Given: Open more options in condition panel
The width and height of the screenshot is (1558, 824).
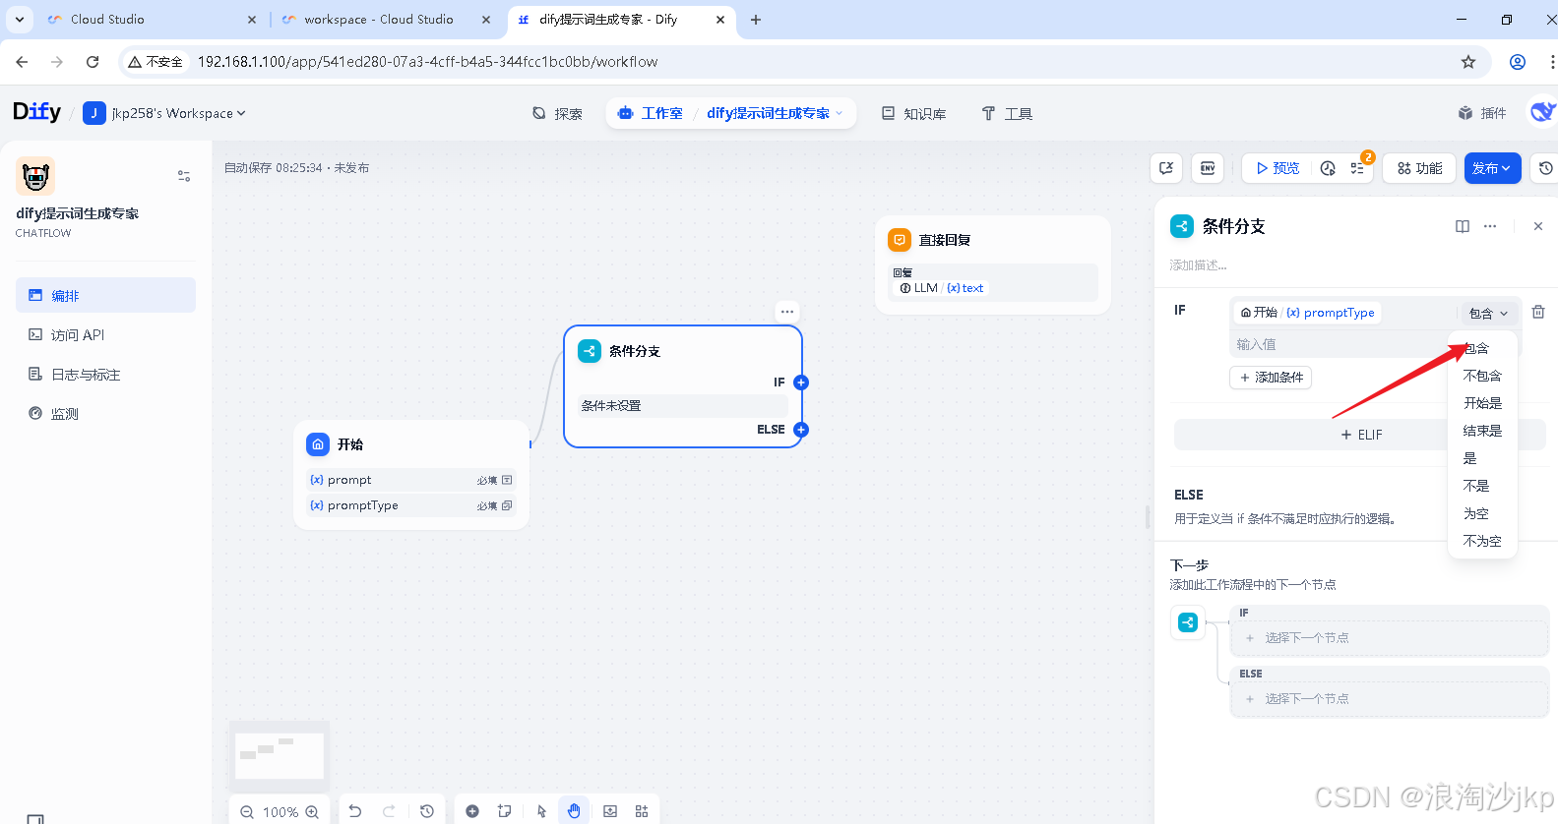Looking at the screenshot, I should 1490,226.
